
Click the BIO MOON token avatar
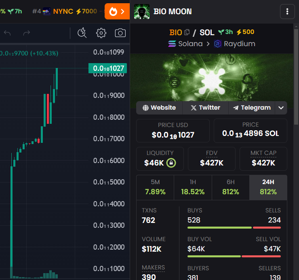[142, 11]
